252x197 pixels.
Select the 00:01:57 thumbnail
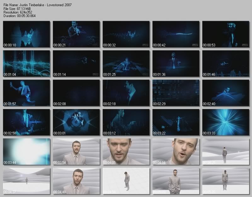pos(26,93)
